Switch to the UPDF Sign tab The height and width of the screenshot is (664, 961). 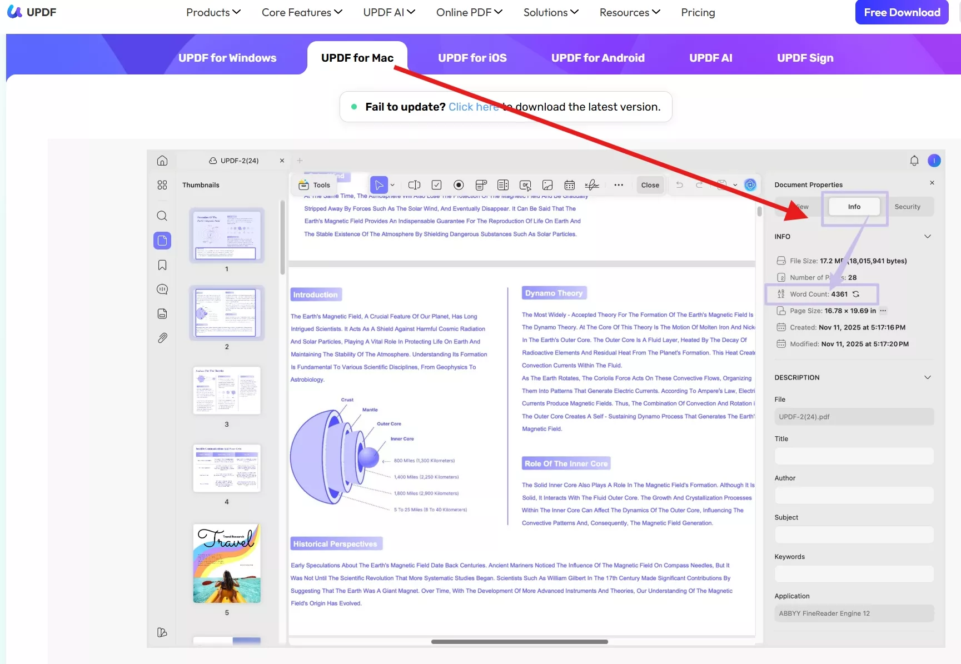805,58
